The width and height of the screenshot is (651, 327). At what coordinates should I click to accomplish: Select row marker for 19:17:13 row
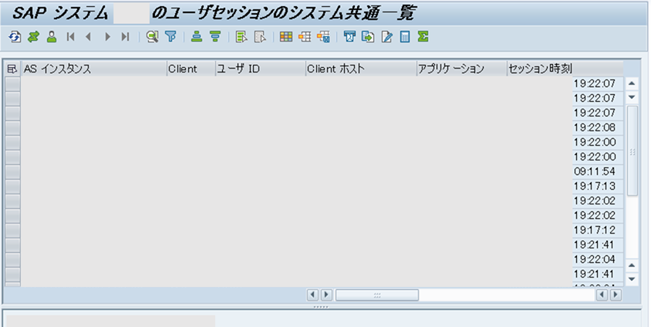click(12, 186)
